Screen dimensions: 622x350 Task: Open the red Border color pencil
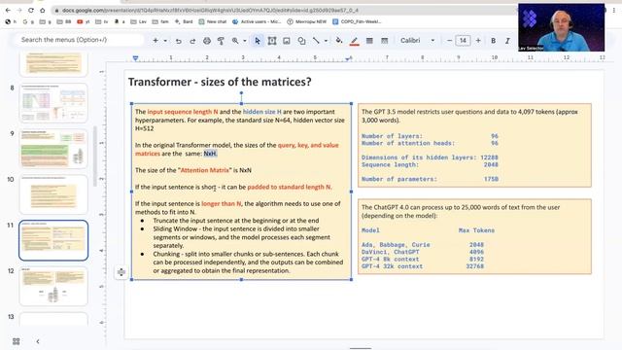(354, 41)
